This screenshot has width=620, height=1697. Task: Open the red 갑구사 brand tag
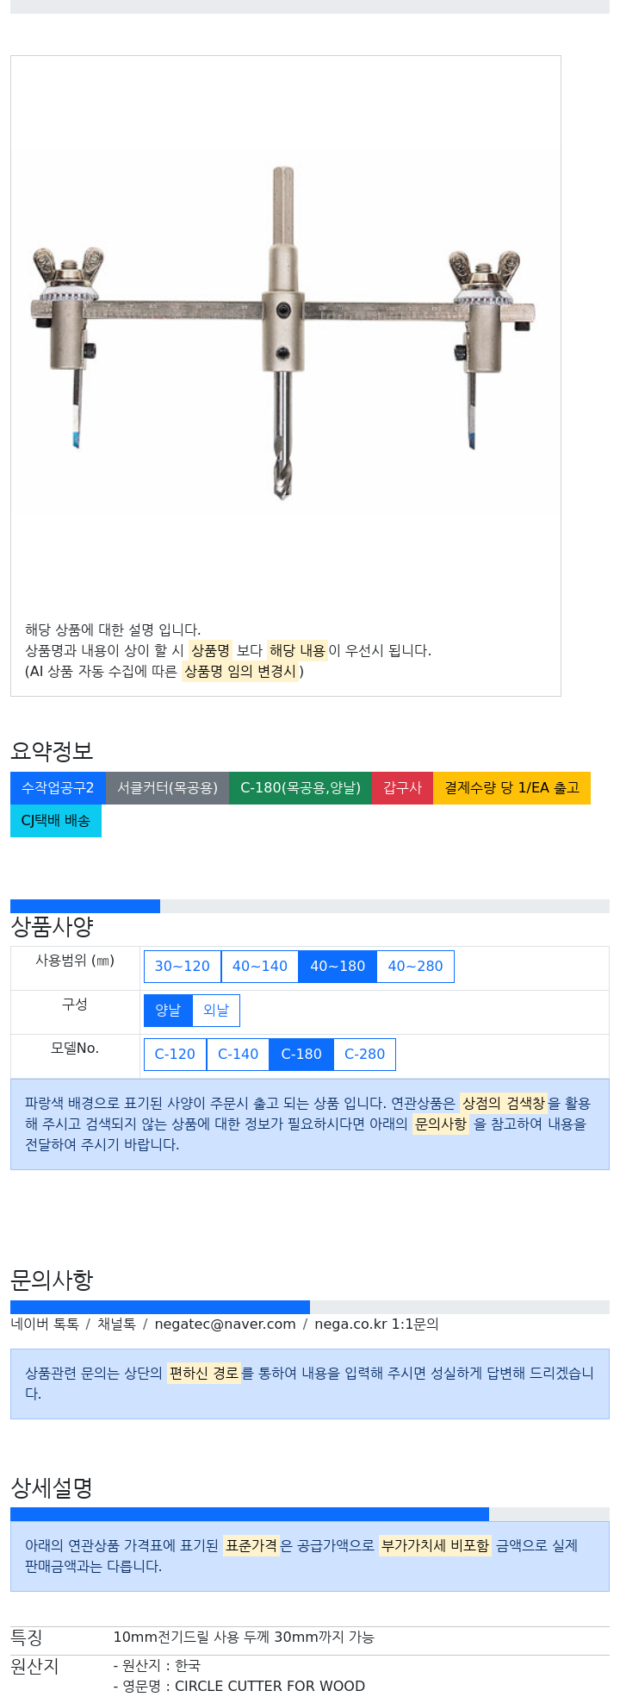point(402,788)
